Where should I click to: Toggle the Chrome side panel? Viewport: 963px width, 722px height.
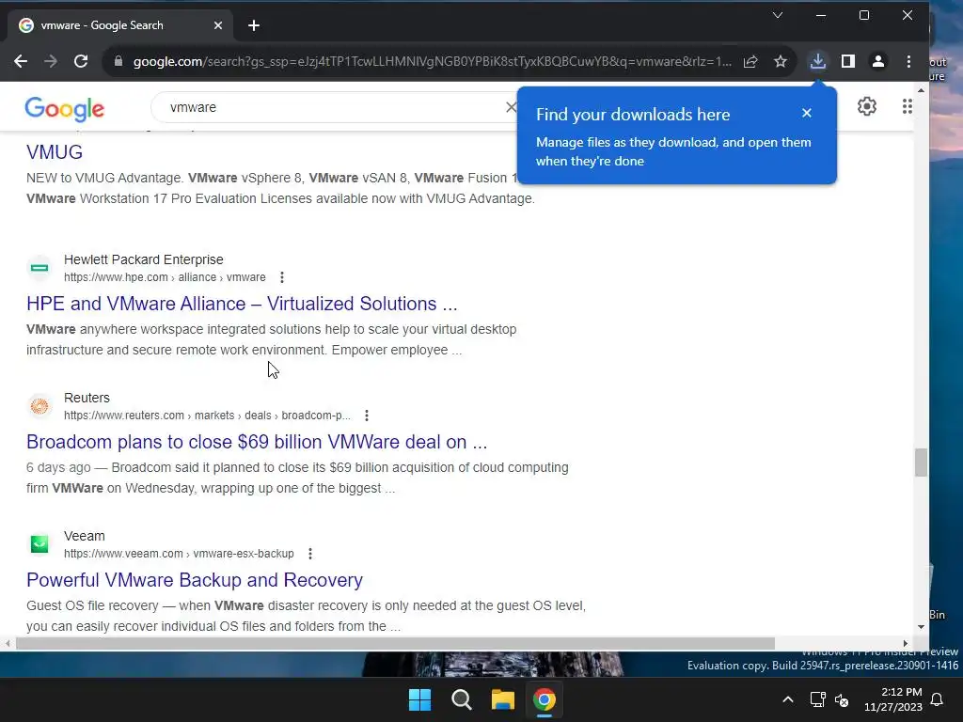(848, 61)
